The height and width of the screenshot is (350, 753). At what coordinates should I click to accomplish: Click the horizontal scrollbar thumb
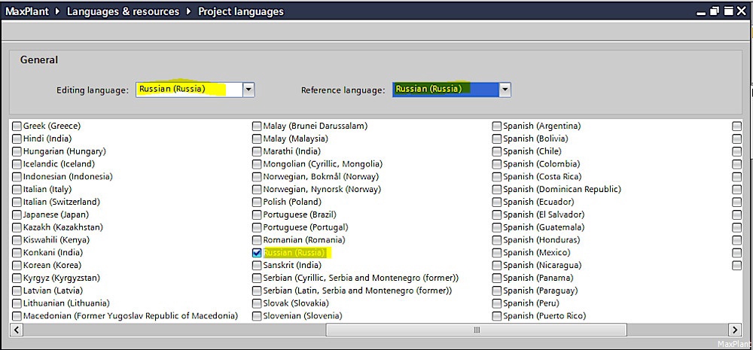477,330
